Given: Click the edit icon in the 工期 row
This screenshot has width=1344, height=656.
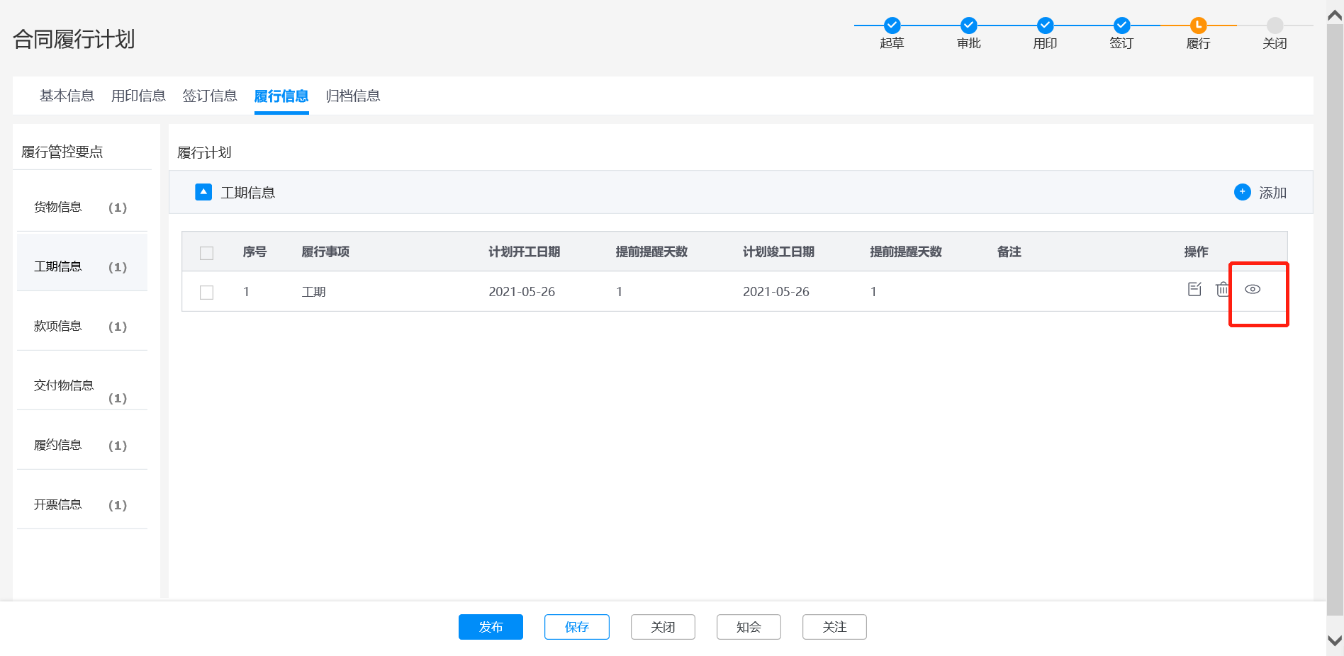Looking at the screenshot, I should click(1194, 289).
